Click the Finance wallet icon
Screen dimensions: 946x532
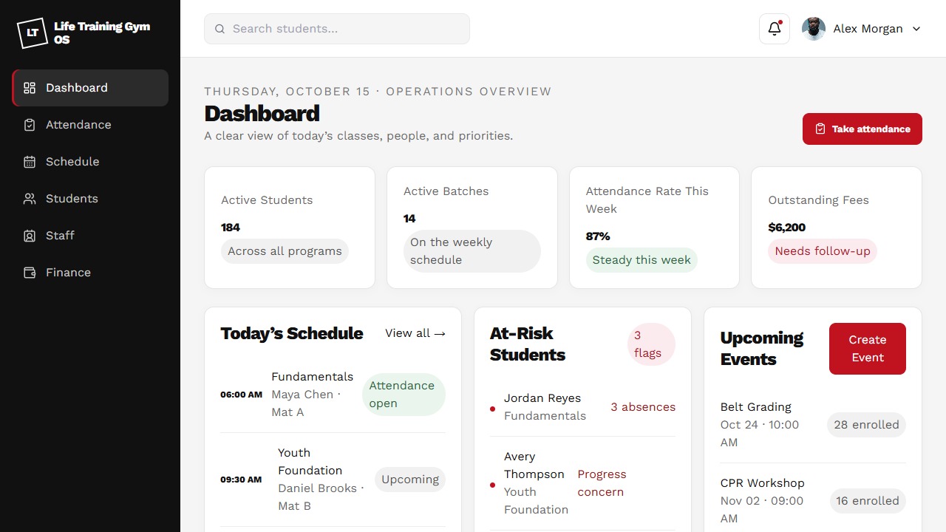click(30, 273)
